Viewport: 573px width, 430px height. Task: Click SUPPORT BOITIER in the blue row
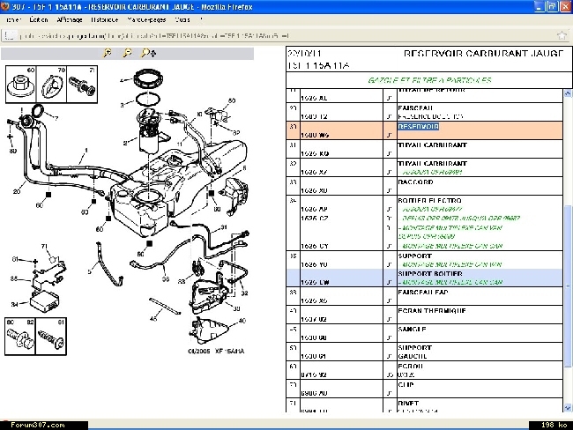(430, 274)
